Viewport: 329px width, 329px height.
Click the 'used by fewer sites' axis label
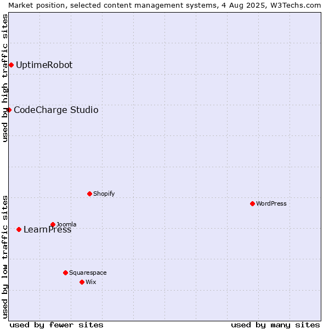tap(56, 325)
